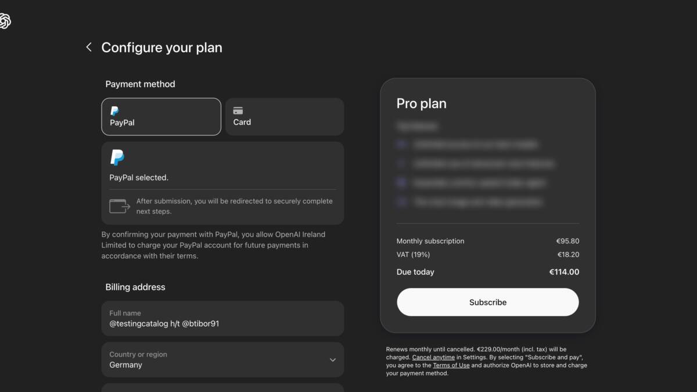Switch to the Card payment tab
The height and width of the screenshot is (392, 697).
[284, 116]
